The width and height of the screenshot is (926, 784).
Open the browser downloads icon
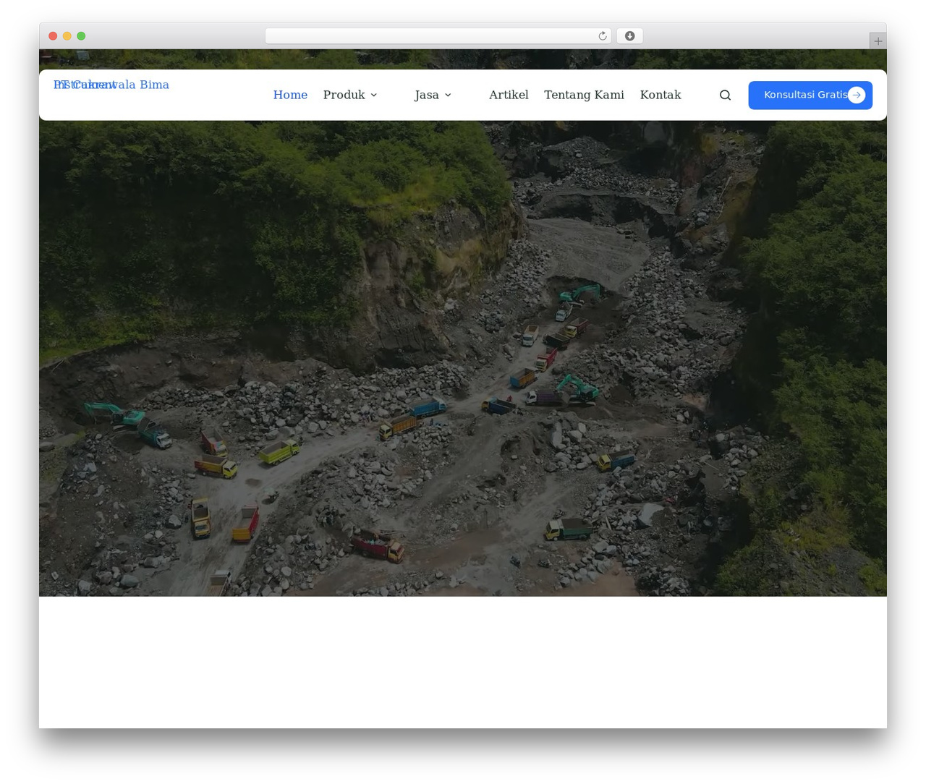[629, 36]
